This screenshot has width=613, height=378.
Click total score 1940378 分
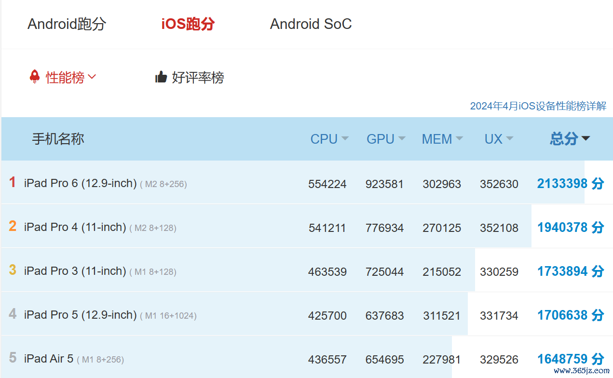tap(571, 227)
